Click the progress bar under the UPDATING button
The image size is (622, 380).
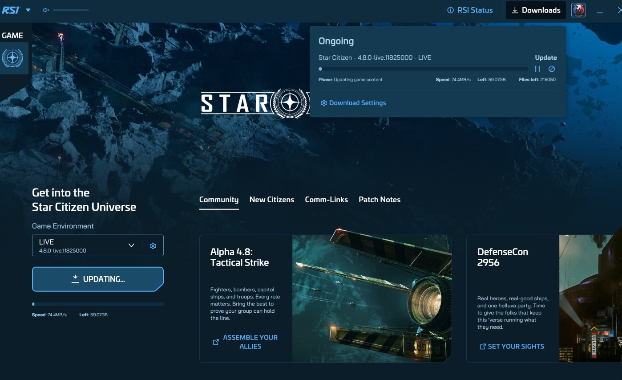[98, 304]
